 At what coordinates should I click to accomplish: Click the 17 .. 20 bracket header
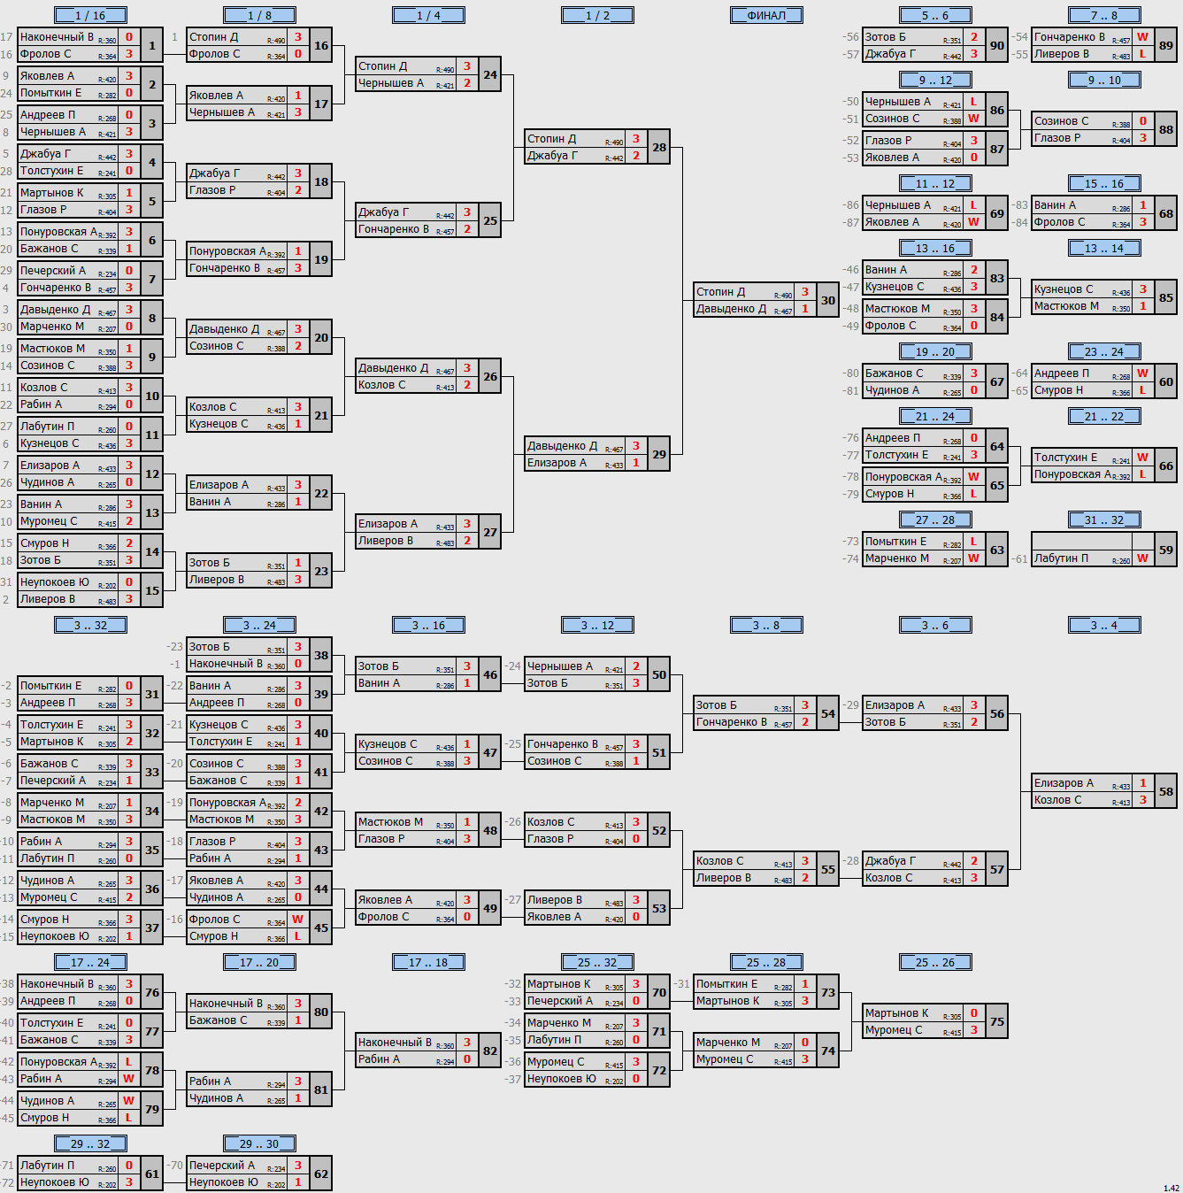[259, 962]
